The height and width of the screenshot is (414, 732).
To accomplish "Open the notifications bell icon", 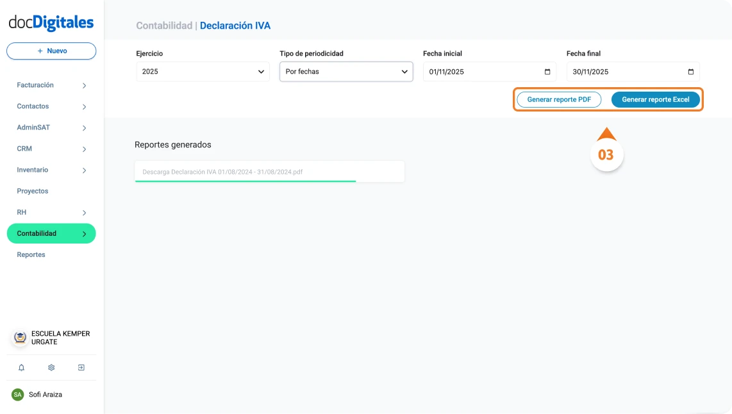I will (x=21, y=367).
